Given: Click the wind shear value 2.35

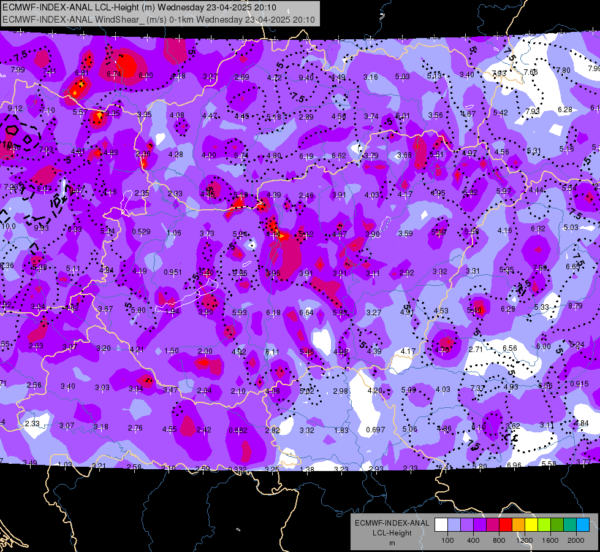Looking at the screenshot, I should tap(142, 193).
